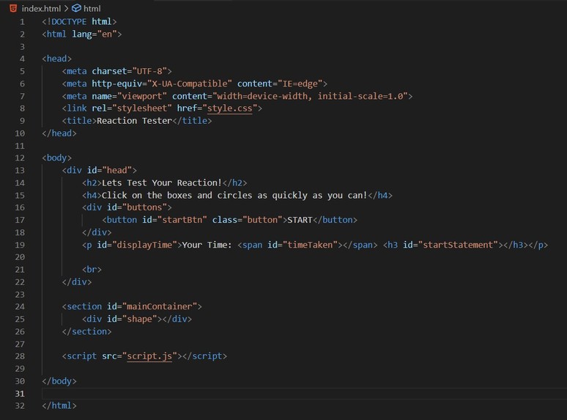Image resolution: width=567 pixels, height=420 pixels.
Task: Click the "buttons" id value on line 16
Action: pyautogui.click(x=144, y=207)
